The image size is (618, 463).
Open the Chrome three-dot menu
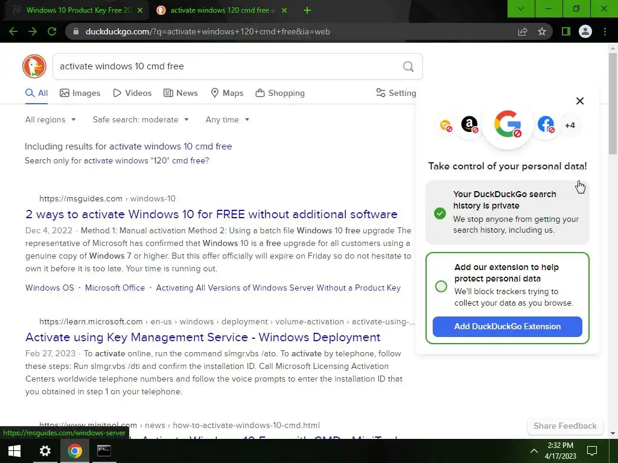click(x=605, y=31)
